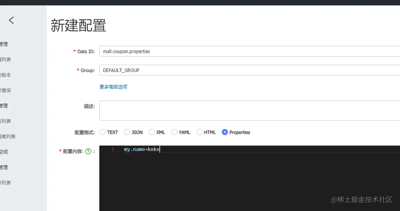The image size is (400, 211).
Task: Open the 版本 sidebar menu item
Action: click(5, 75)
